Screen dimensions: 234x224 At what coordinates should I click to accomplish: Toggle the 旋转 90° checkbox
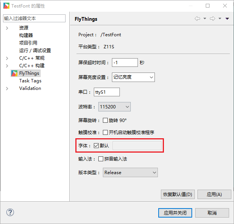105,120
